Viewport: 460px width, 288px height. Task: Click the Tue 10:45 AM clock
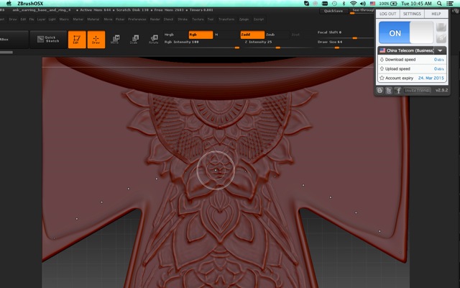pos(416,4)
